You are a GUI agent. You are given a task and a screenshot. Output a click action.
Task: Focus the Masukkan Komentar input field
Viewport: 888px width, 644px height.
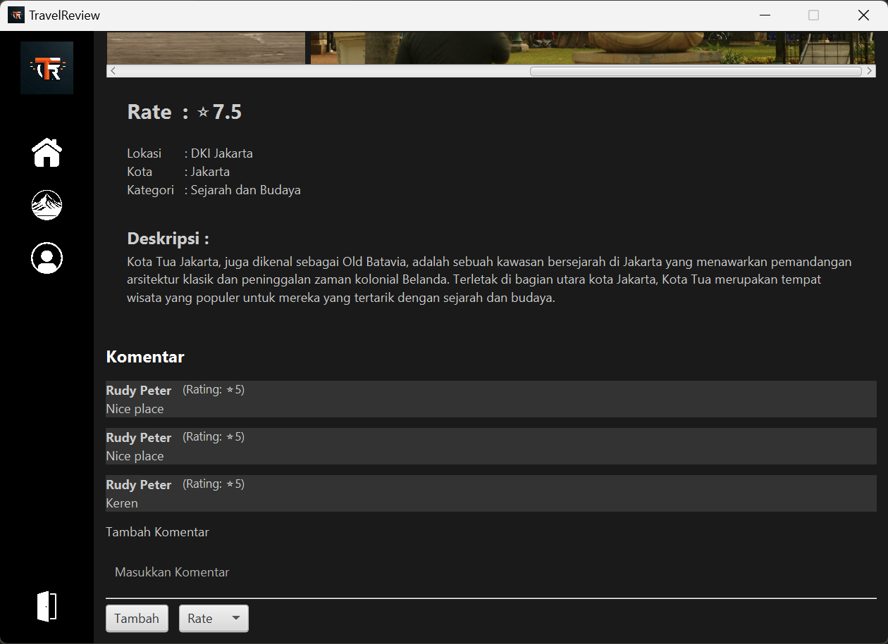pyautogui.click(x=491, y=572)
